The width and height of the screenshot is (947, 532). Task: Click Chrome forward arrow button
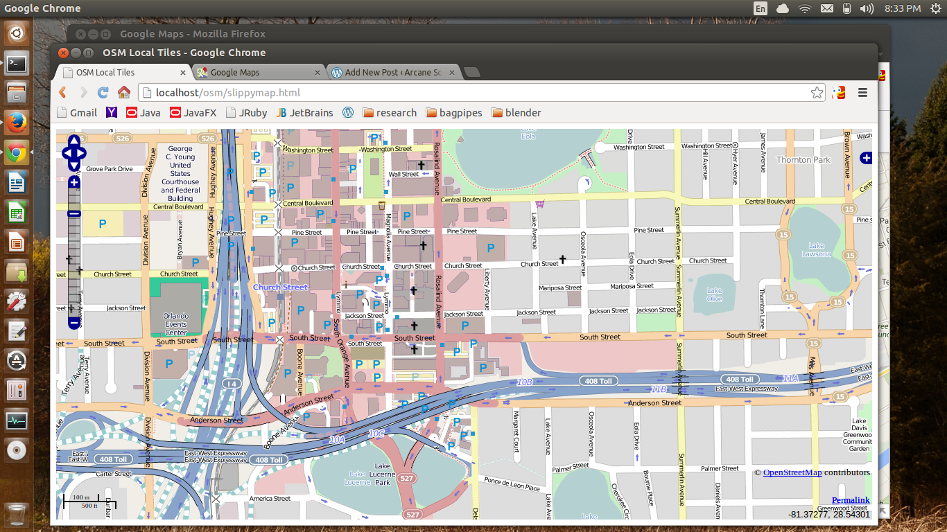(x=83, y=92)
